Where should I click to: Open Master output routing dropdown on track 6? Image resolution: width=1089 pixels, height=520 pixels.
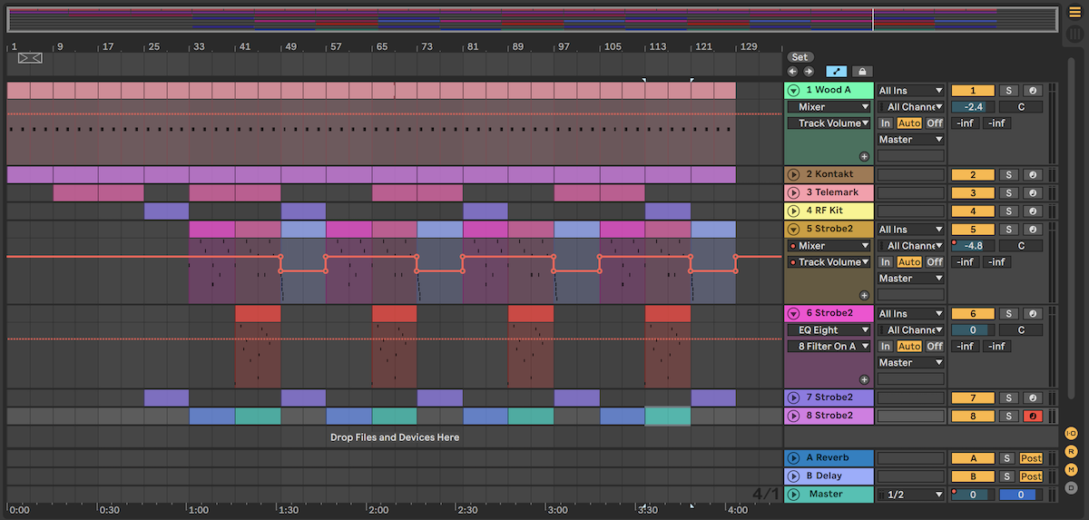(911, 363)
